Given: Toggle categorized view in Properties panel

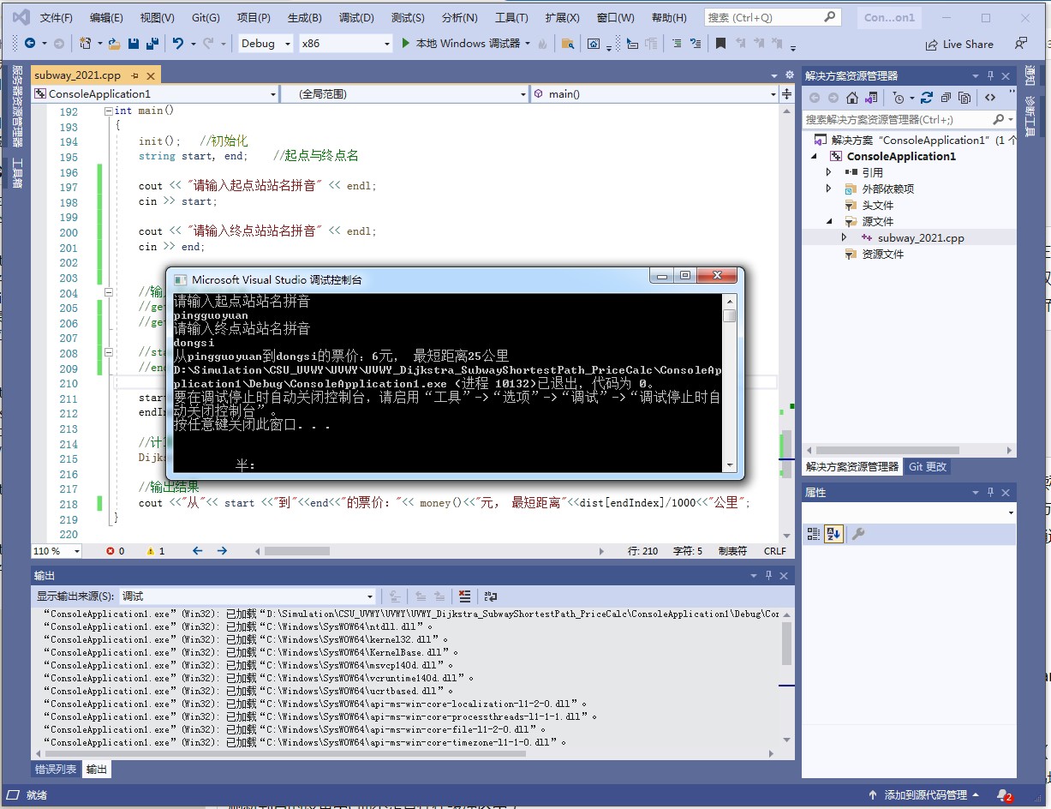Looking at the screenshot, I should [x=814, y=534].
